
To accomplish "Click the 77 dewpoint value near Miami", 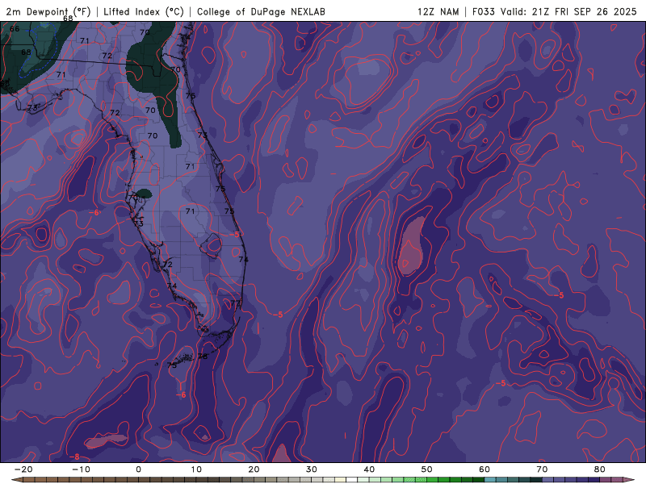I will click(x=235, y=303).
